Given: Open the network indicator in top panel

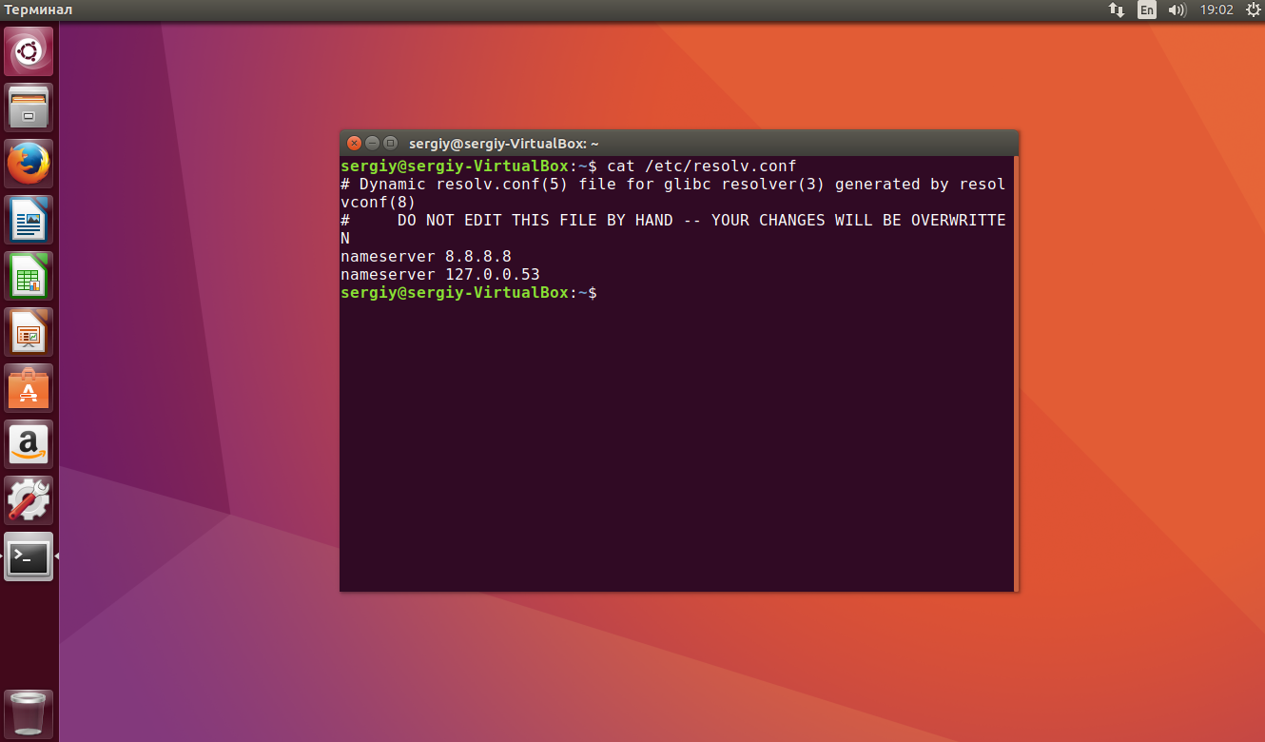Looking at the screenshot, I should [x=1117, y=10].
